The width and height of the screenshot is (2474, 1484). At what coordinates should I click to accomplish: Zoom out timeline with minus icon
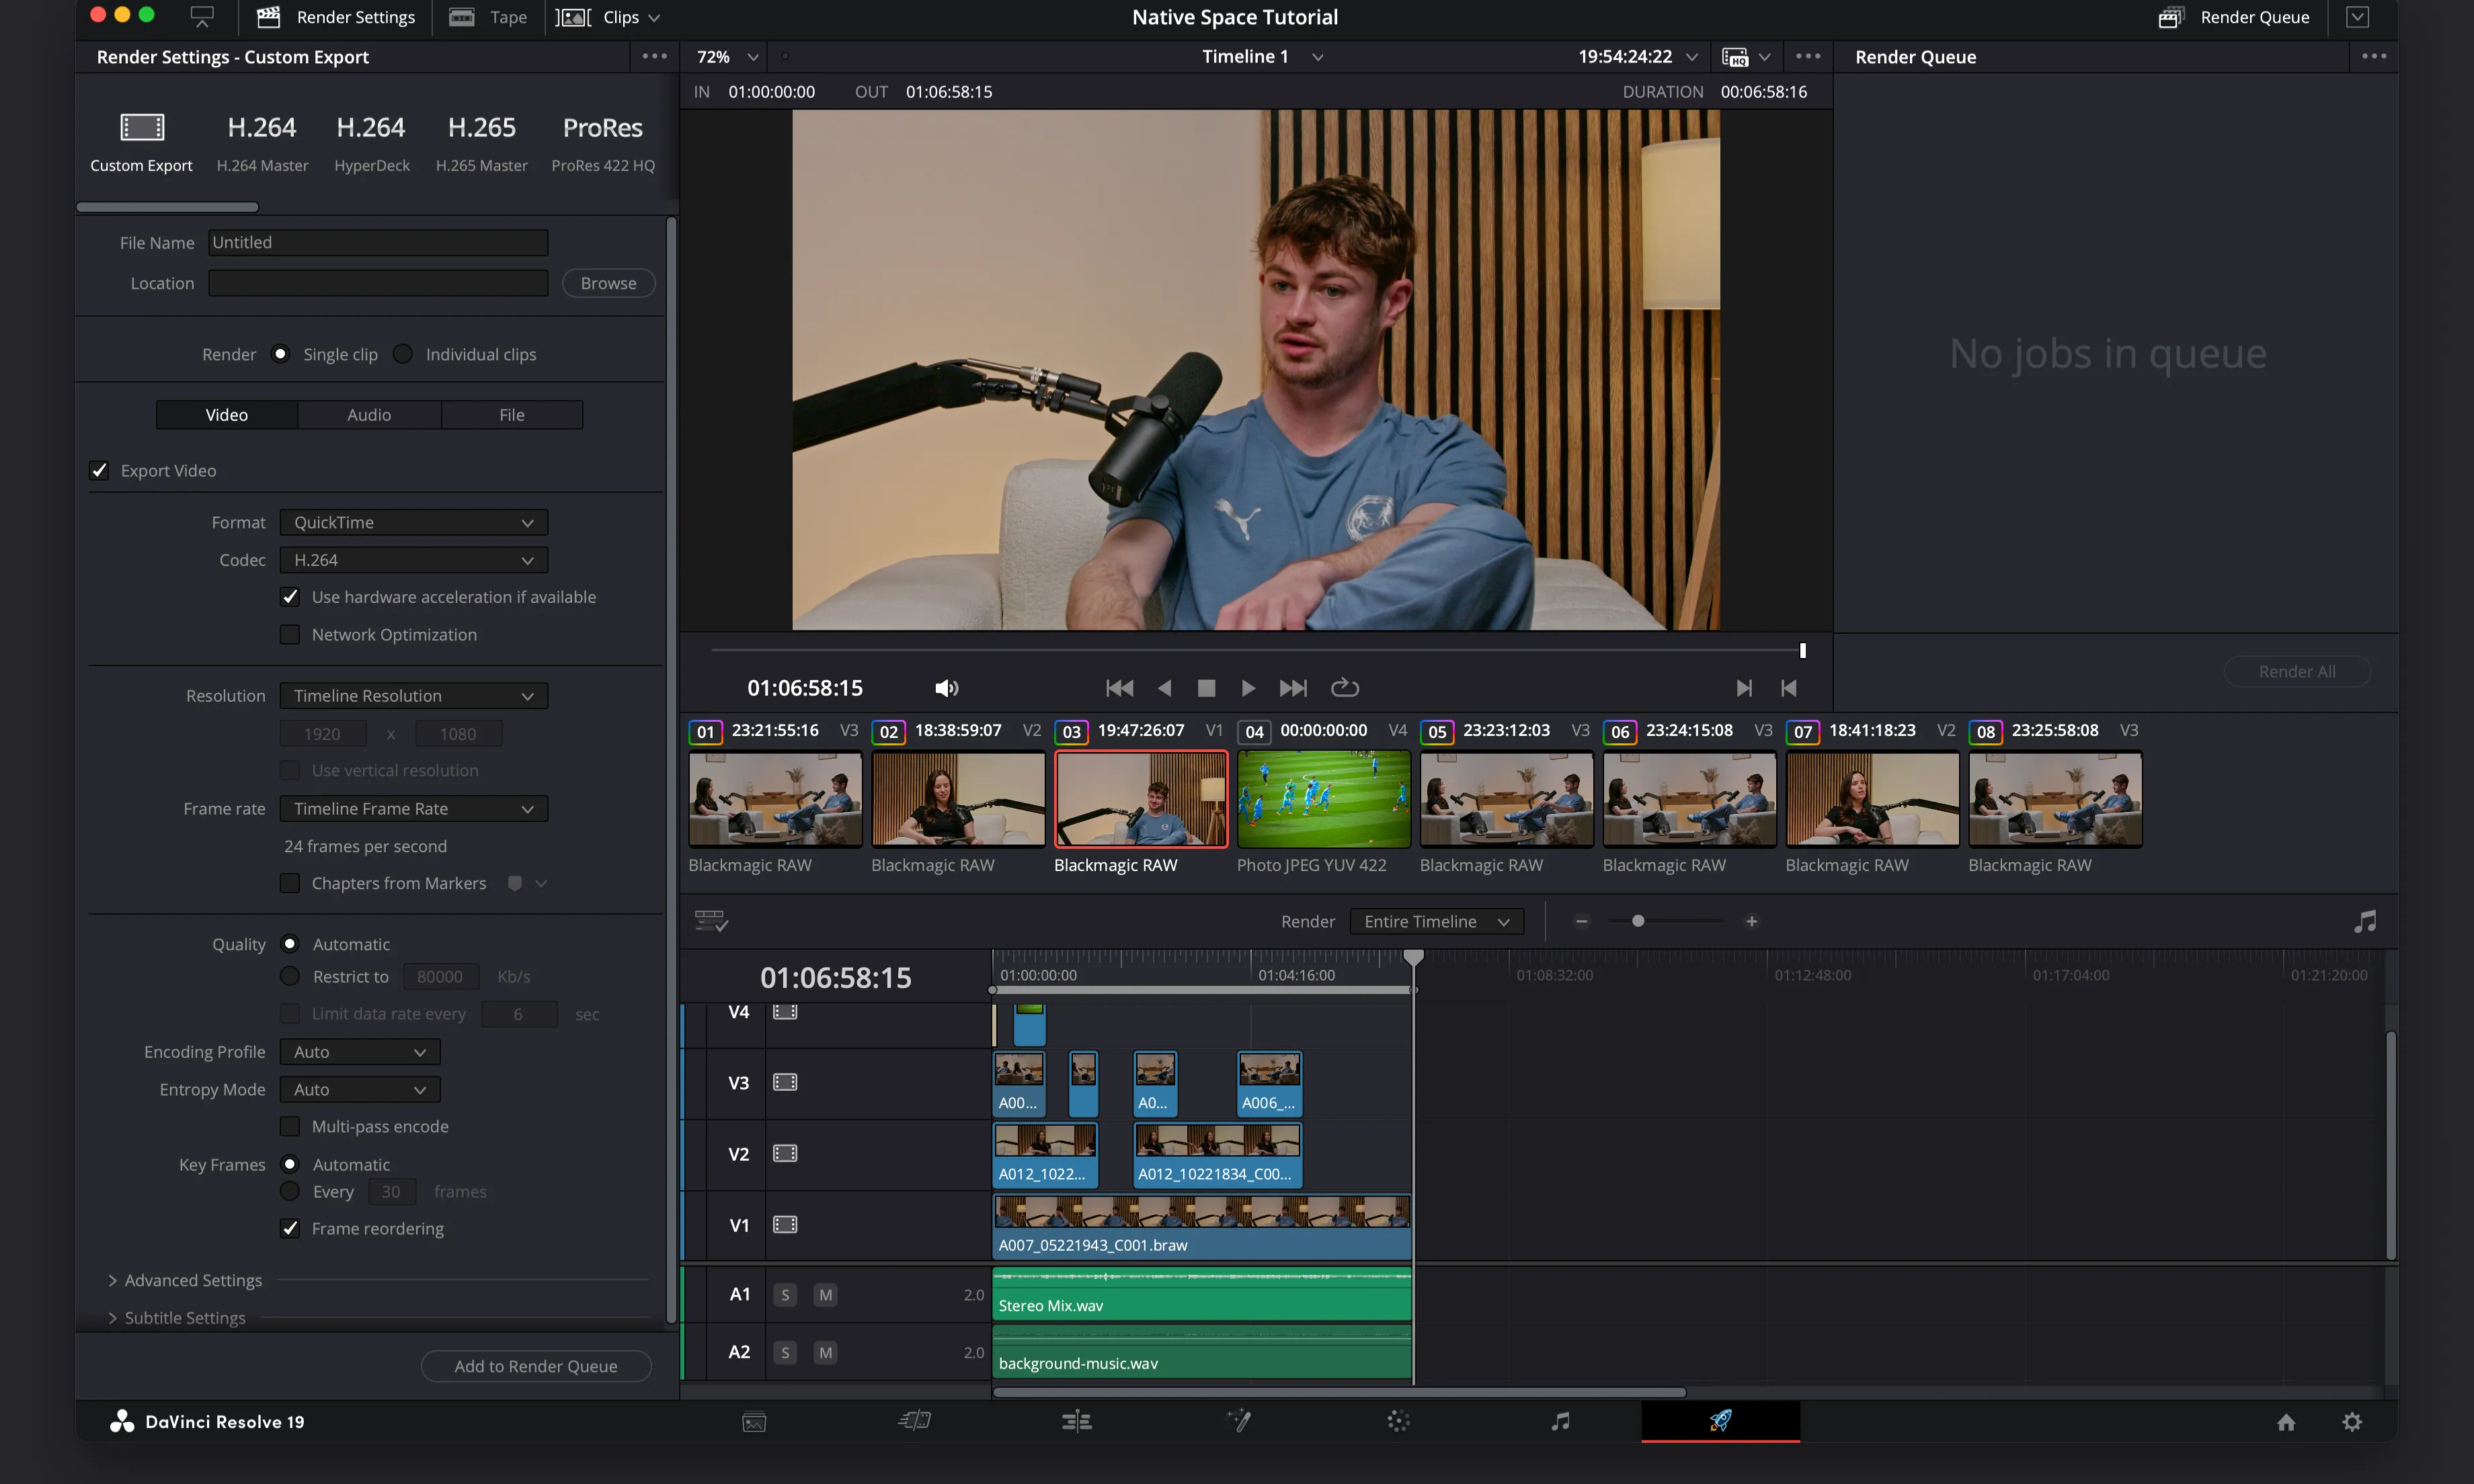(x=1581, y=921)
